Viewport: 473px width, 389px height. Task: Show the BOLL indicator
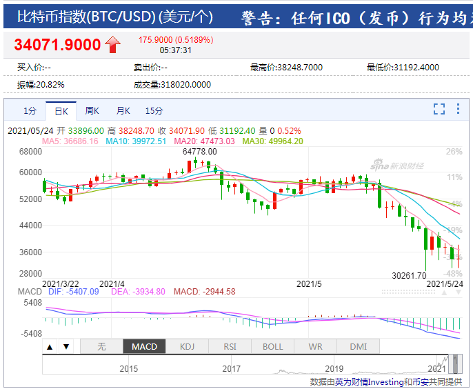pyautogui.click(x=273, y=346)
